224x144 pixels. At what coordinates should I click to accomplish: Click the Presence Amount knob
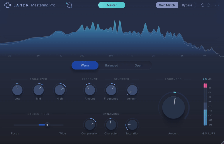click(x=90, y=90)
